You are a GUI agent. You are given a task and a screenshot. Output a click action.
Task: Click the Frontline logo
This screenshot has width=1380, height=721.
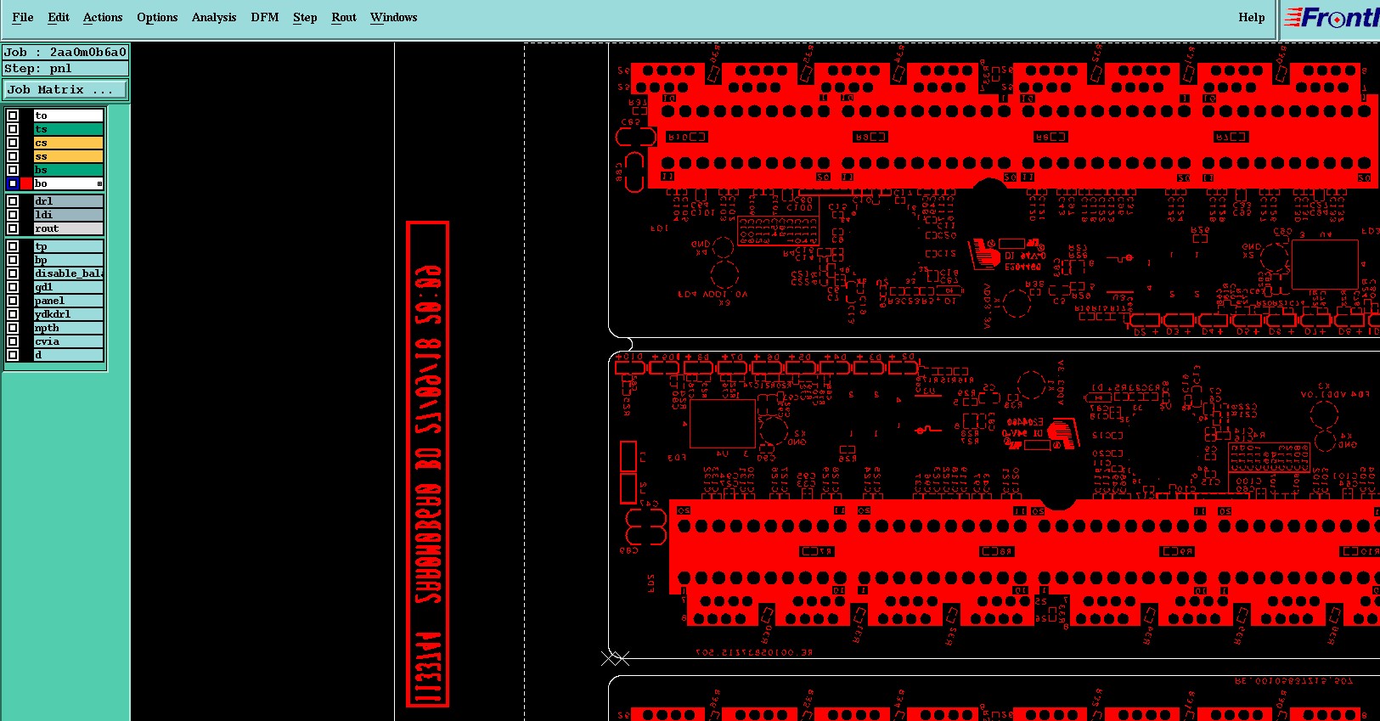[x=1331, y=18]
